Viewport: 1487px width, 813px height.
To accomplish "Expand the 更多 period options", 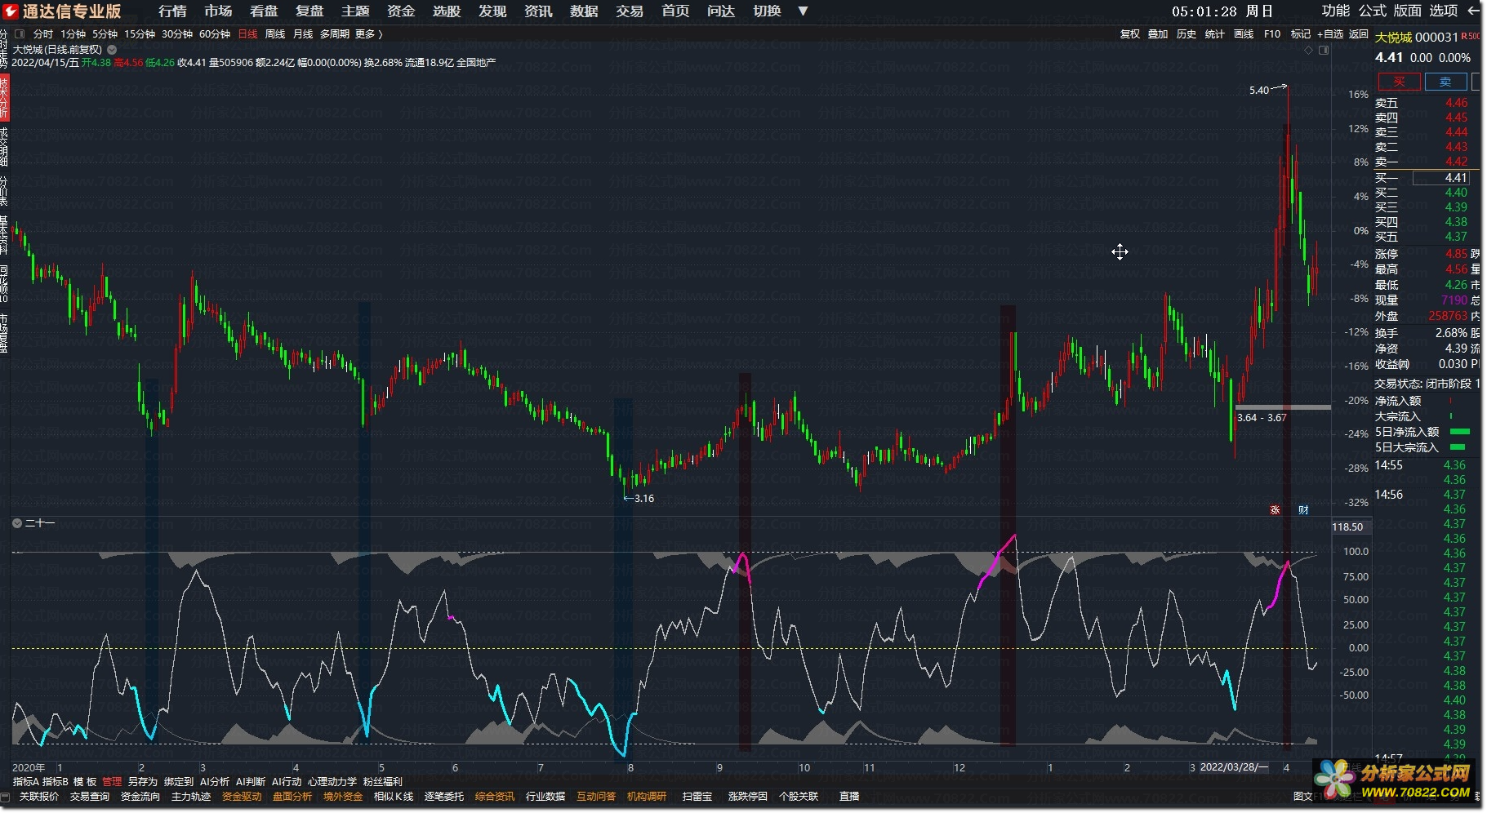I will point(369,34).
